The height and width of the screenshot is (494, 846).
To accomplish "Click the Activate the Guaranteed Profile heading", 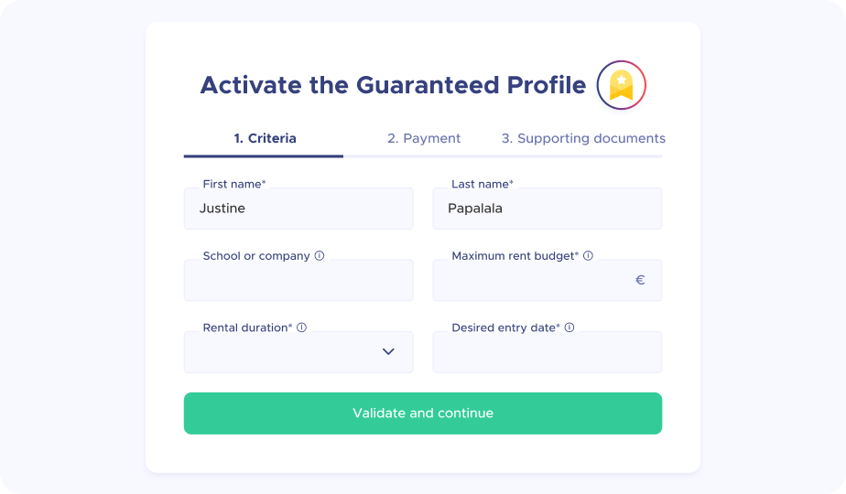I will pyautogui.click(x=393, y=85).
